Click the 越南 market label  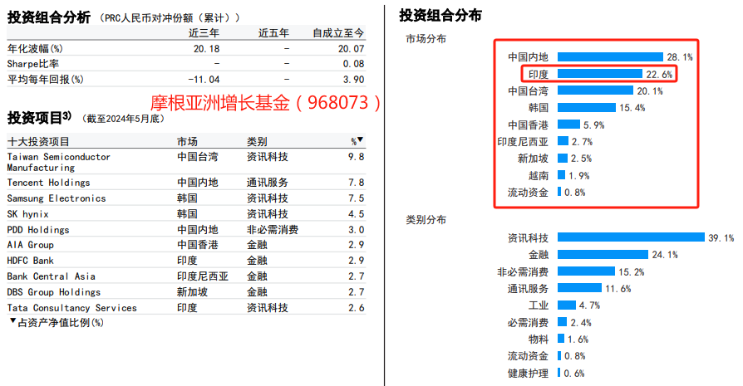539,176
